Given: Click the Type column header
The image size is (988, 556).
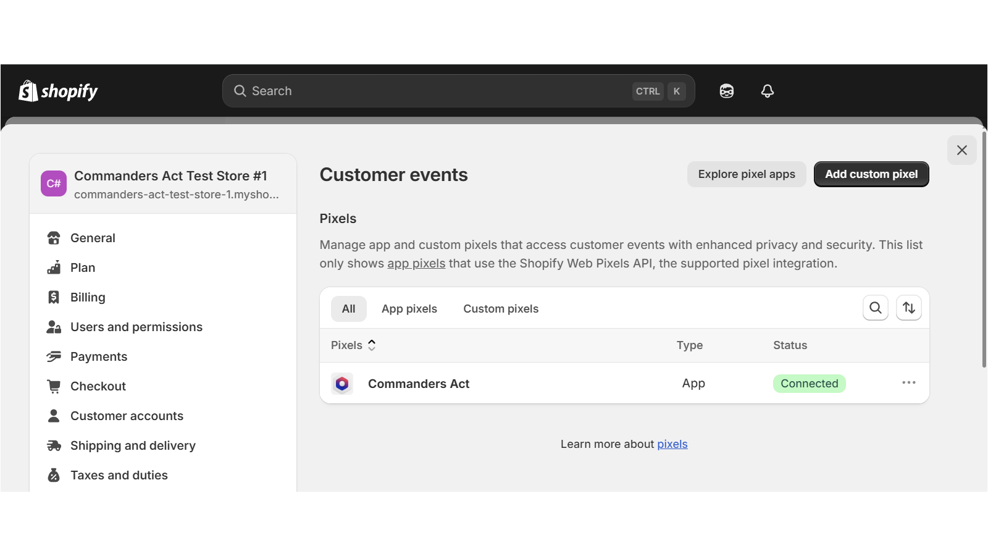Looking at the screenshot, I should click(690, 345).
